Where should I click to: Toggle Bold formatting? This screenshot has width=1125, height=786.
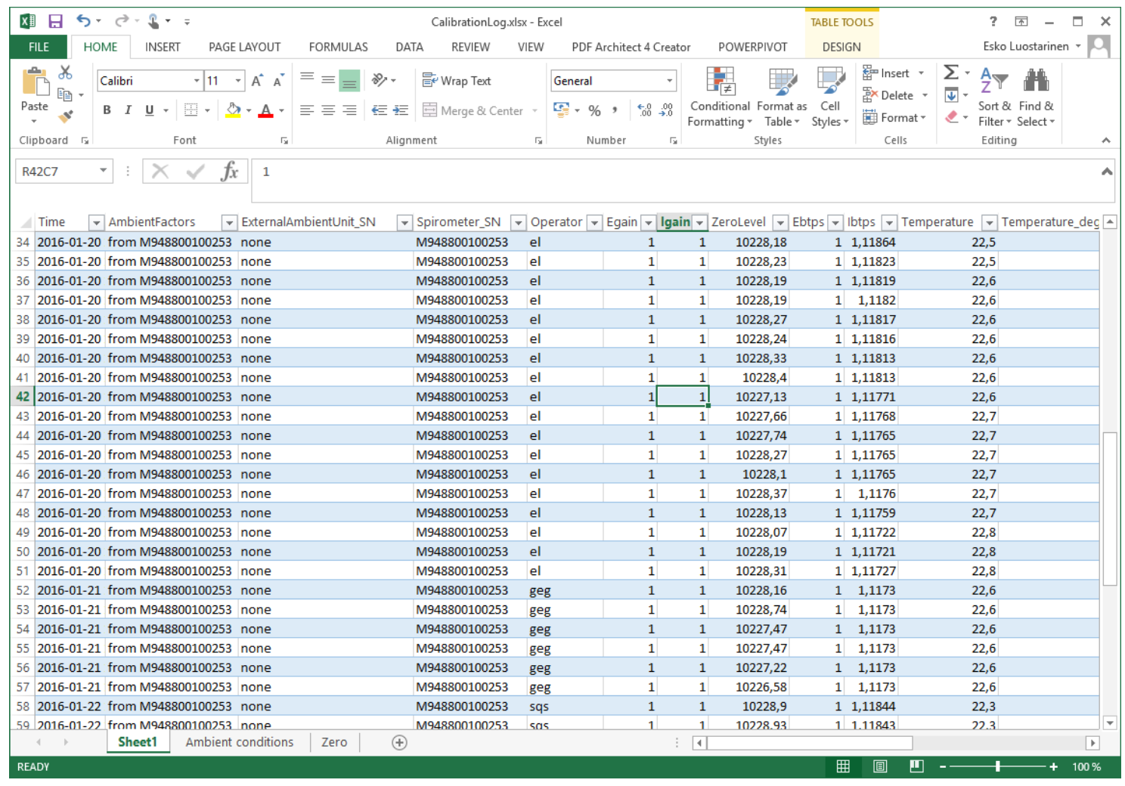point(107,110)
